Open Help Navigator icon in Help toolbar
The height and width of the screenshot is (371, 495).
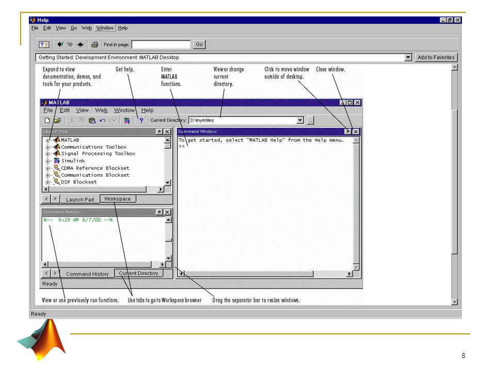(44, 44)
